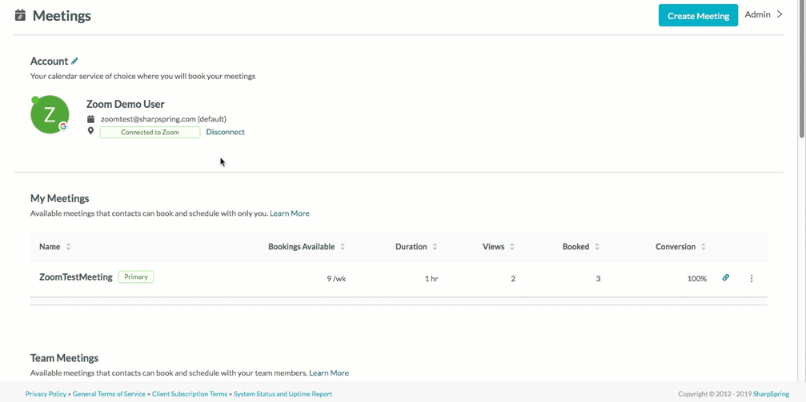Open the Privacy Policy footer link
This screenshot has height=402, width=806.
click(46, 394)
